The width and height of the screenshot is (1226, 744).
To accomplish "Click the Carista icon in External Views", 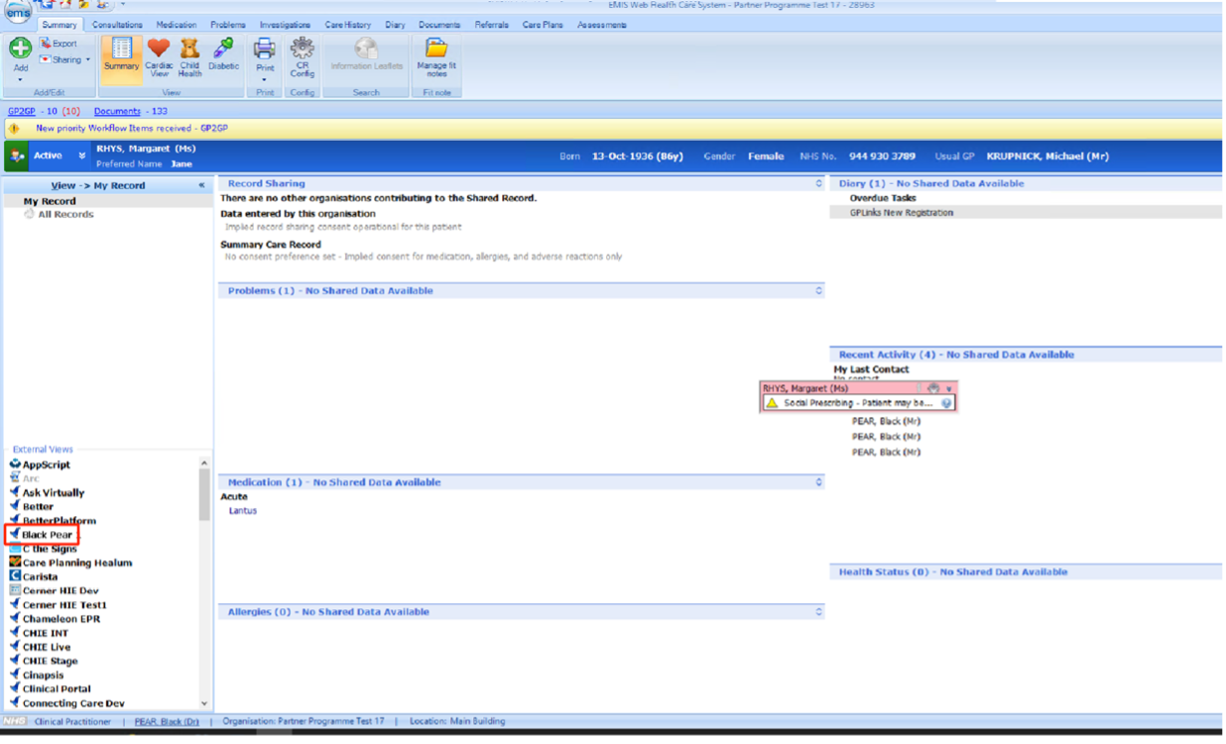I will point(15,576).
